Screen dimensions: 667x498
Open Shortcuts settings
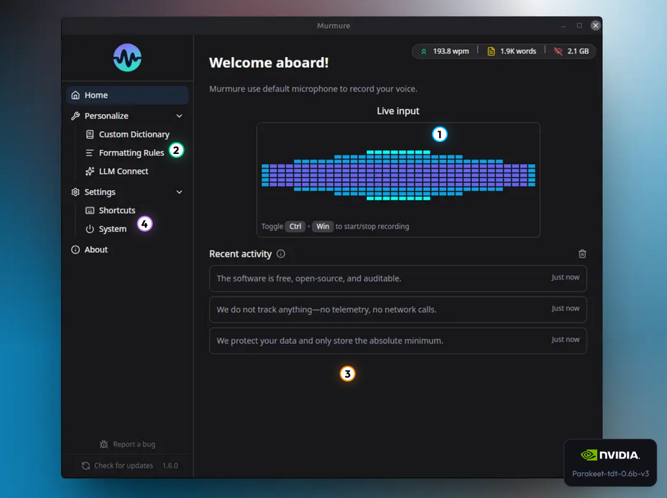[x=117, y=211]
